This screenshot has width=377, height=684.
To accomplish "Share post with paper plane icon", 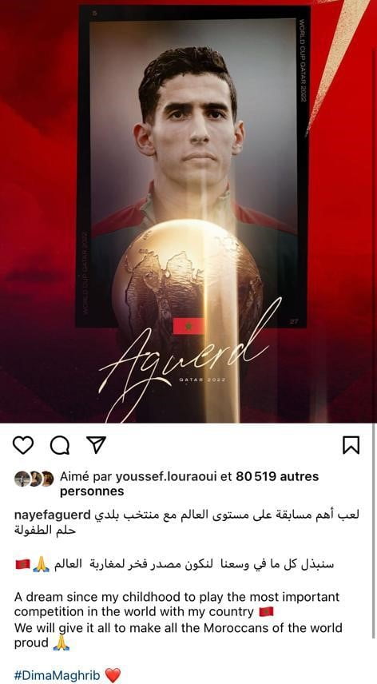I will click(96, 445).
